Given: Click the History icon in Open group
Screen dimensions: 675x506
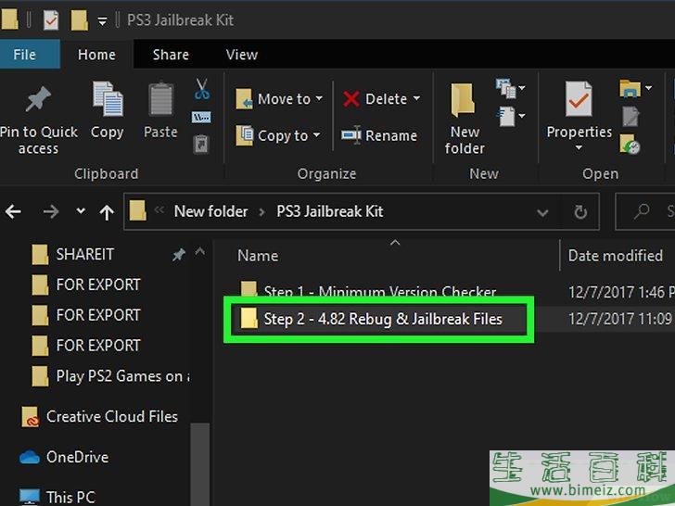Looking at the screenshot, I should point(630,145).
